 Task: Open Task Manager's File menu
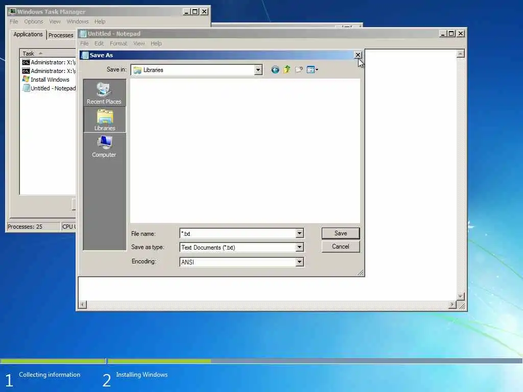pos(14,21)
